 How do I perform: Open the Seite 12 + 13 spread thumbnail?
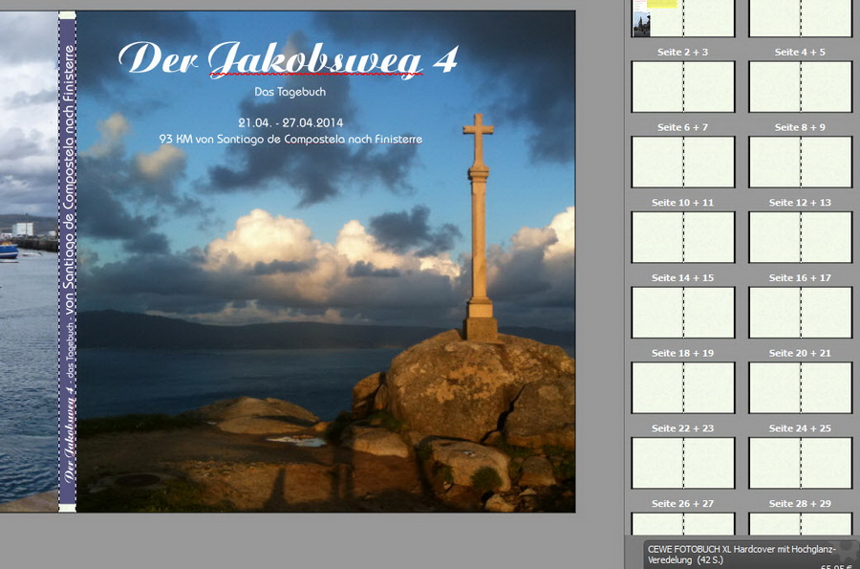800,237
